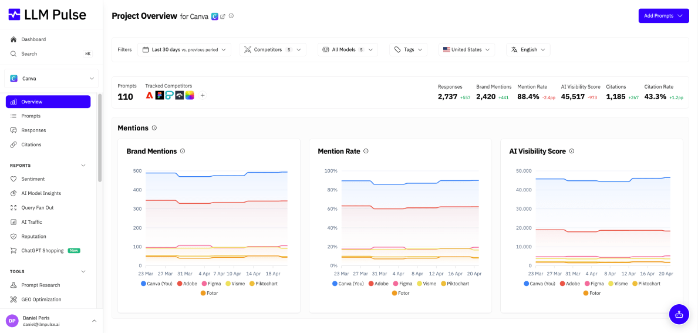The width and height of the screenshot is (698, 333).
Task: Collapse the Reports sidebar section
Action: tap(83, 166)
